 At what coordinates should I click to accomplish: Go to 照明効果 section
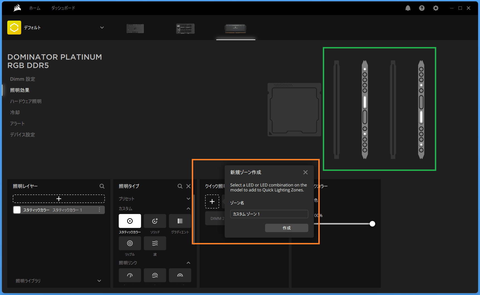pyautogui.click(x=20, y=90)
